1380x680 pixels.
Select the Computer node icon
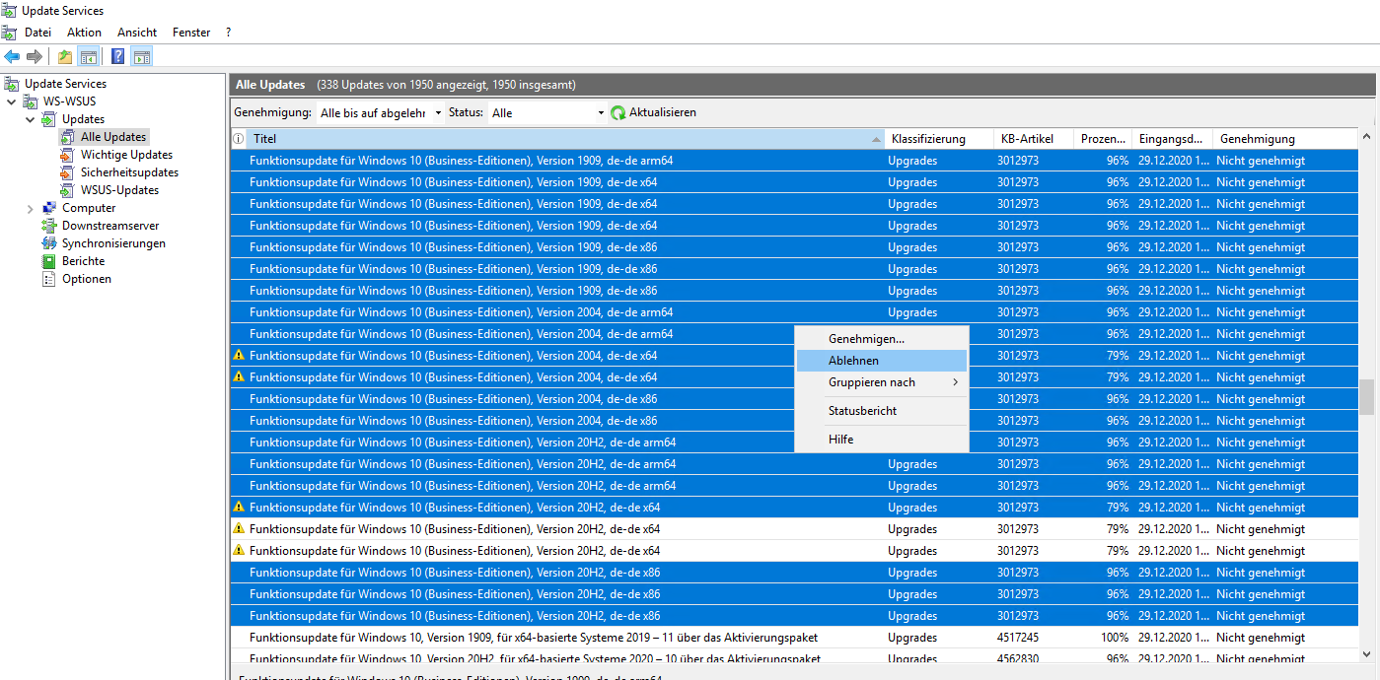[49, 208]
